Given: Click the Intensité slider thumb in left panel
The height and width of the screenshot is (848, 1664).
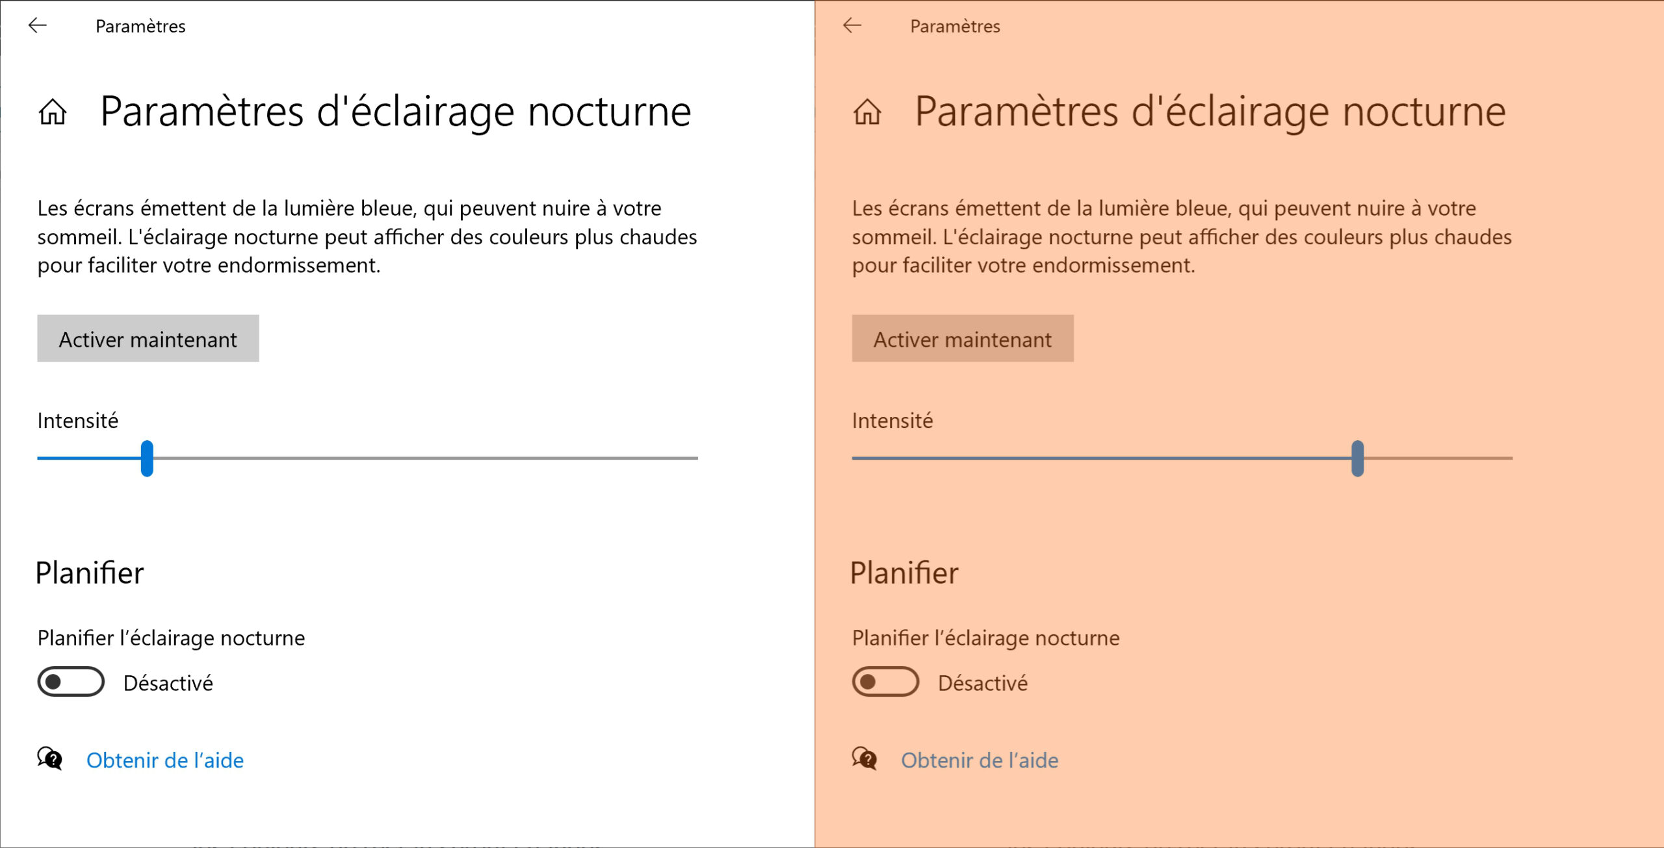Looking at the screenshot, I should point(147,458).
